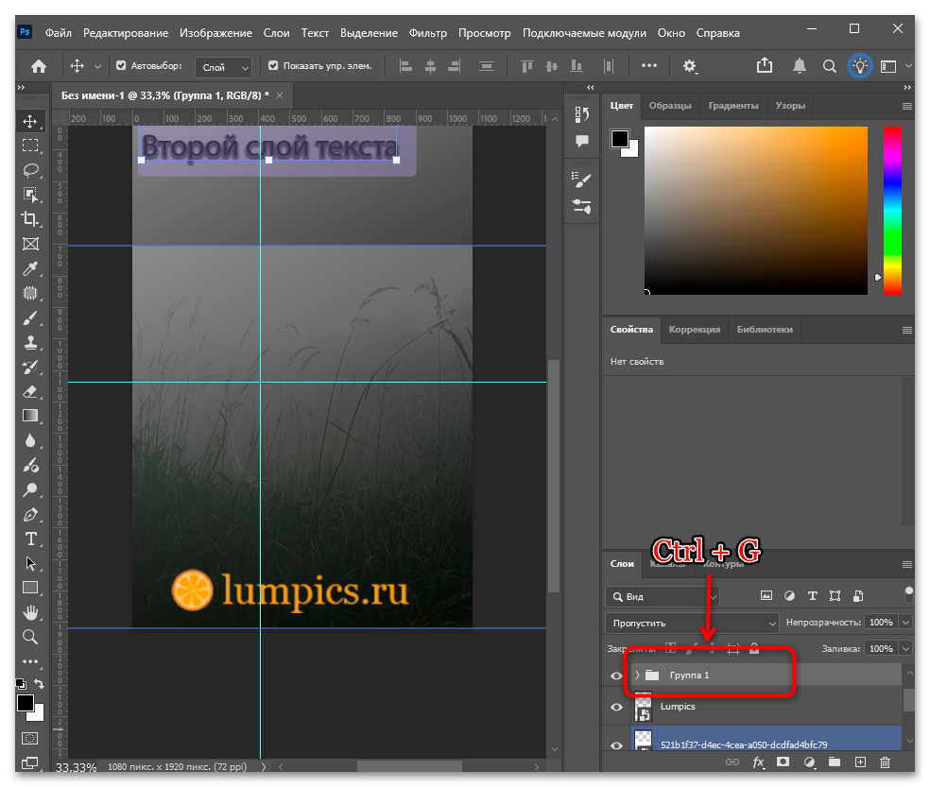The image size is (930, 787).
Task: Select the Brush tool
Action: pyautogui.click(x=30, y=318)
